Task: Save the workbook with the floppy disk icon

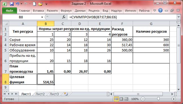Action: coord(12,4)
